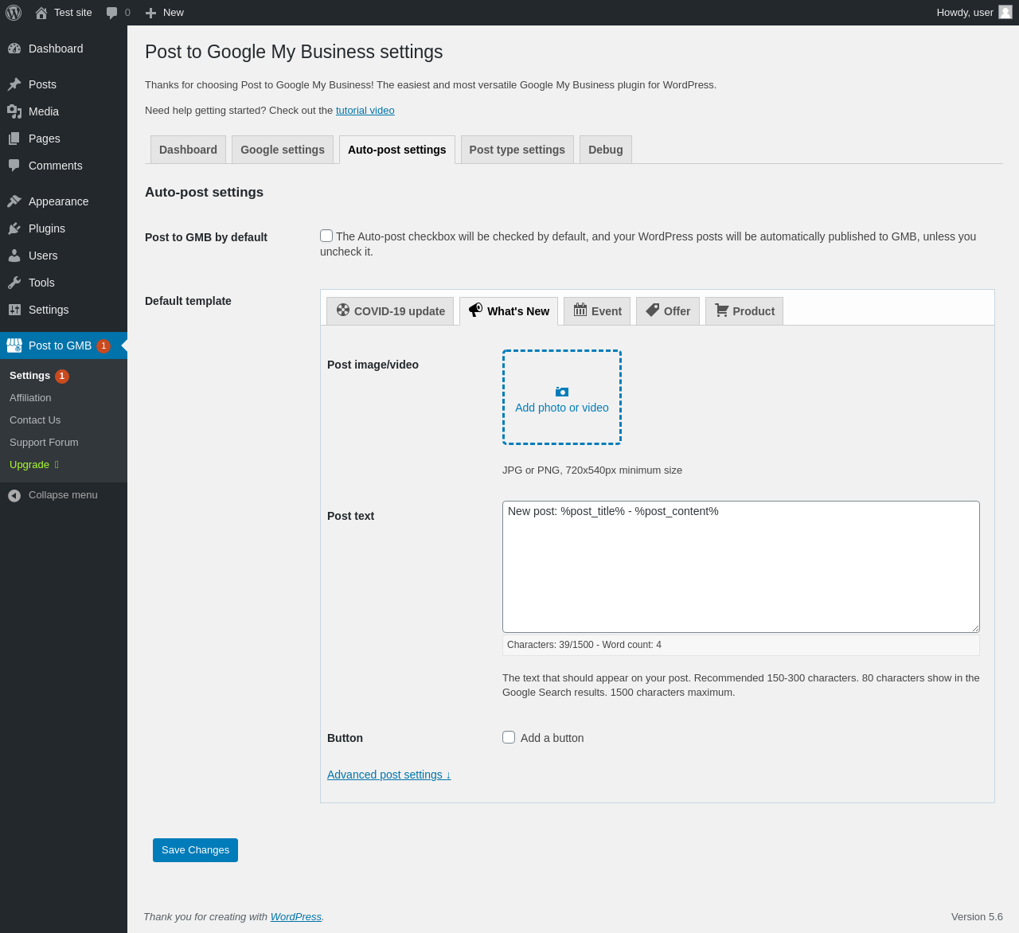
Task: Click the New label in admin bar
Action: coord(174,13)
